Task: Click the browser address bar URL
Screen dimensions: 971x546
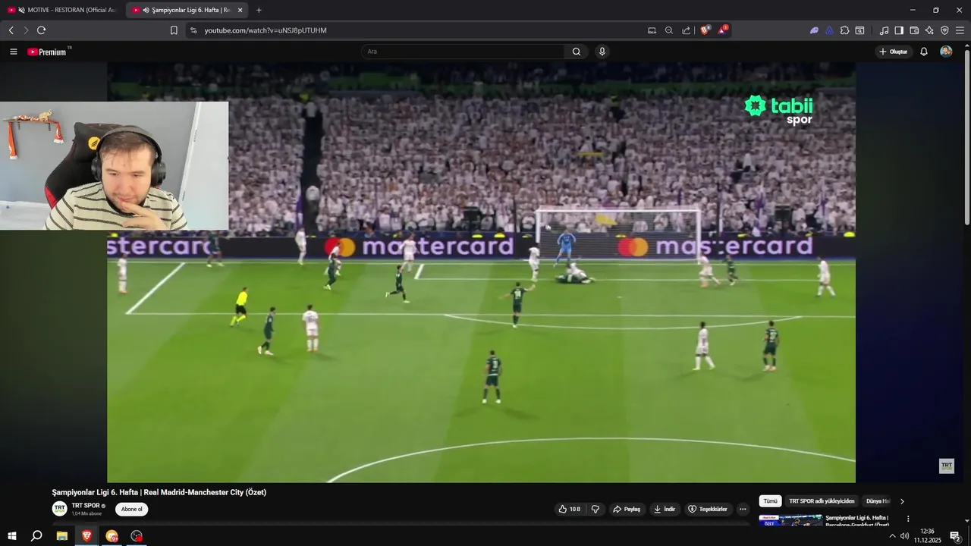Action: pos(266,30)
